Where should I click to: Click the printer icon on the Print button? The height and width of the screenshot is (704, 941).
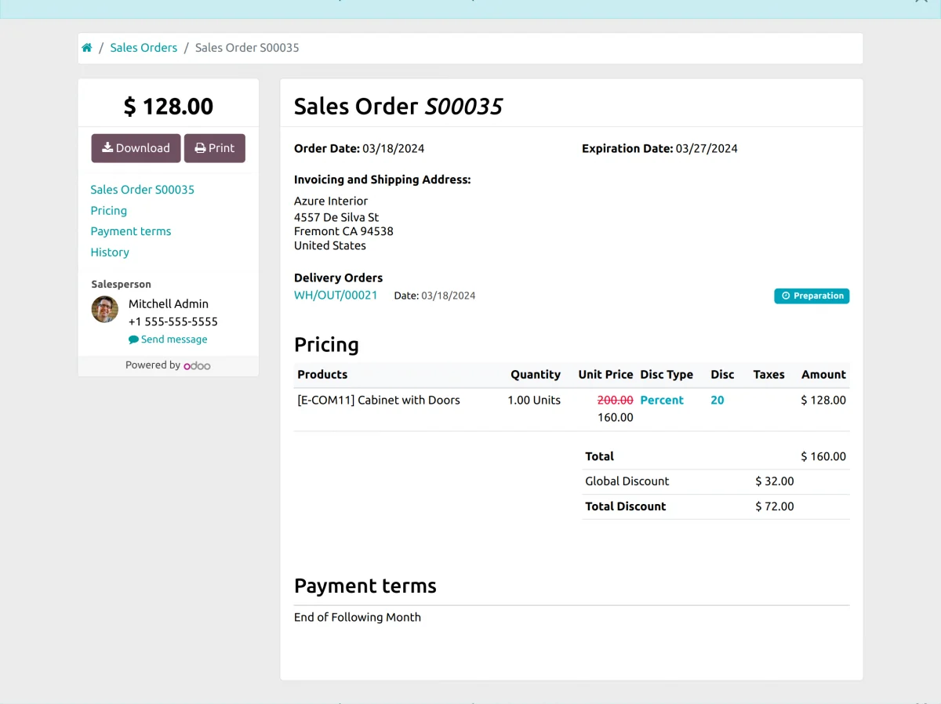[199, 147]
